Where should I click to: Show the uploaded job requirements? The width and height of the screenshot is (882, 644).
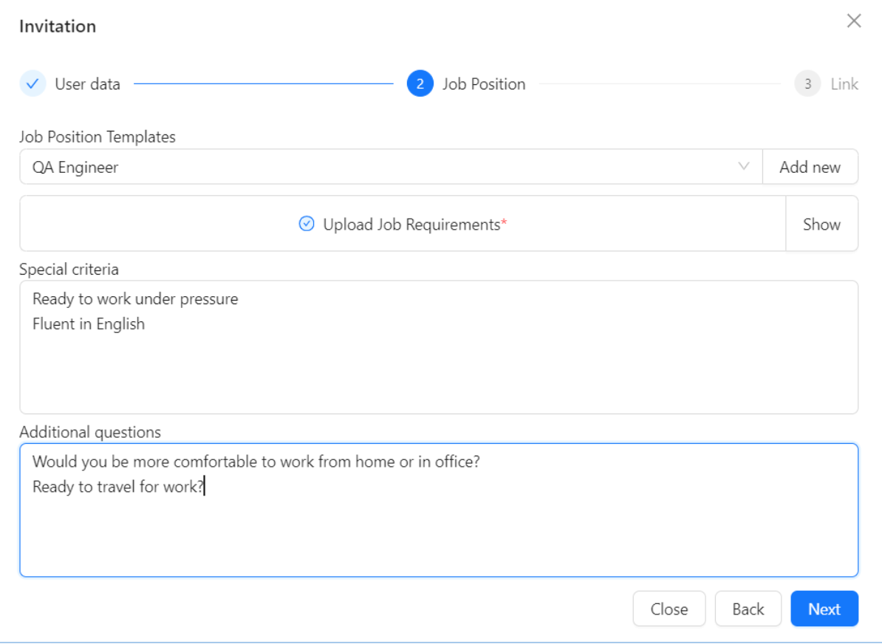[x=822, y=224]
